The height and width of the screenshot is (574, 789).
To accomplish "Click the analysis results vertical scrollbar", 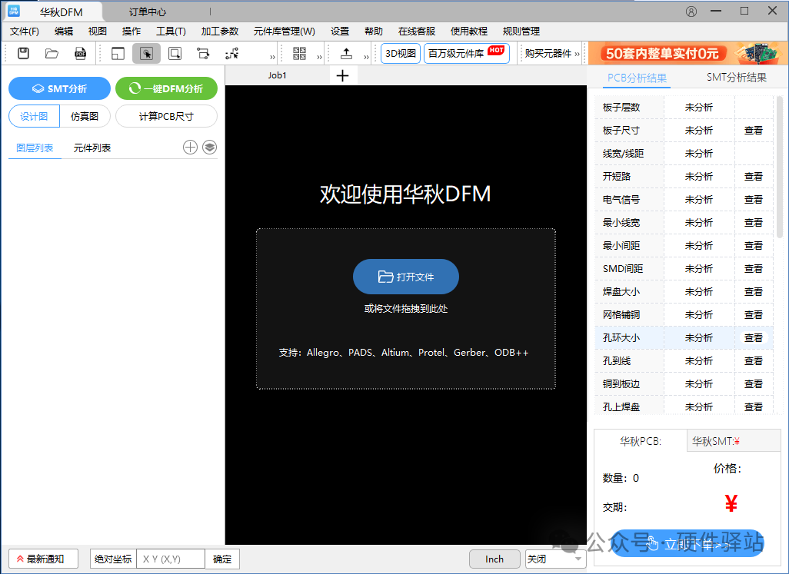I will (781, 166).
